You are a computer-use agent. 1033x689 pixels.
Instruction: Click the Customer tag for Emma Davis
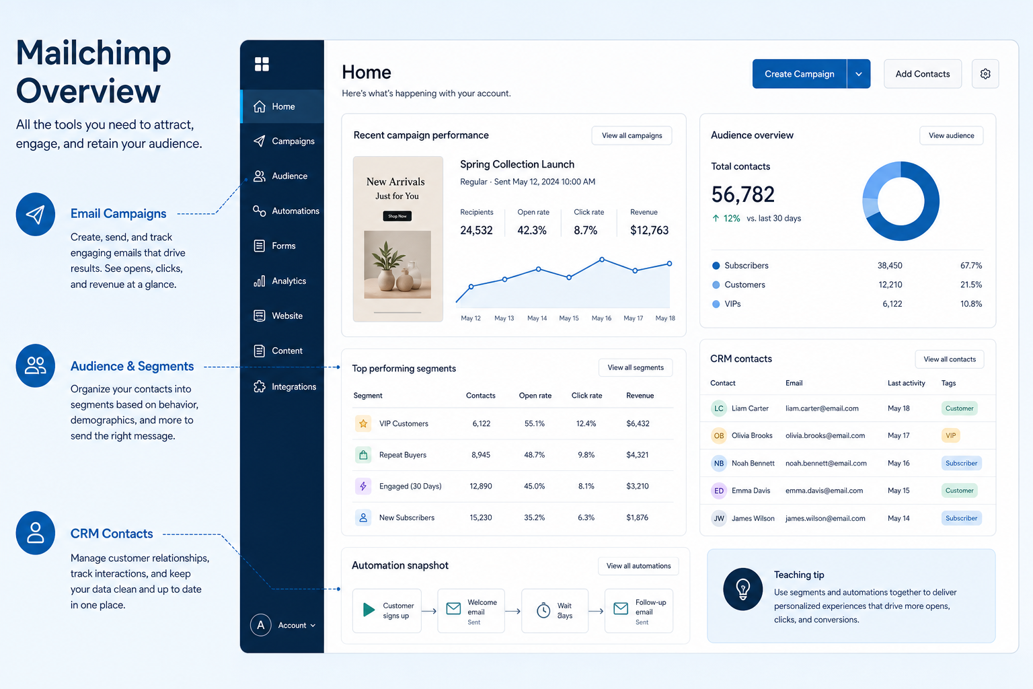point(960,491)
